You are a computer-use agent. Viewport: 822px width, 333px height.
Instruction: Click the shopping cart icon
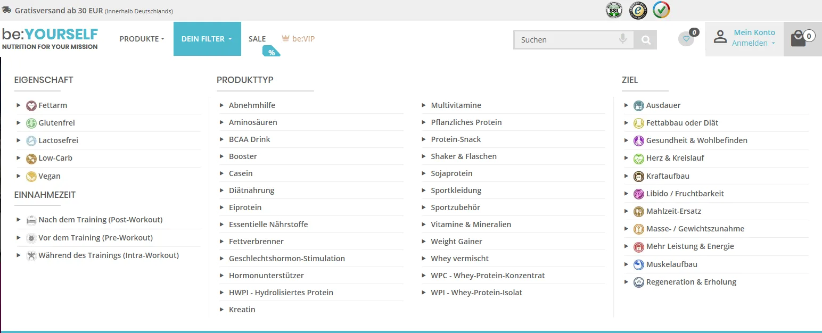point(798,39)
